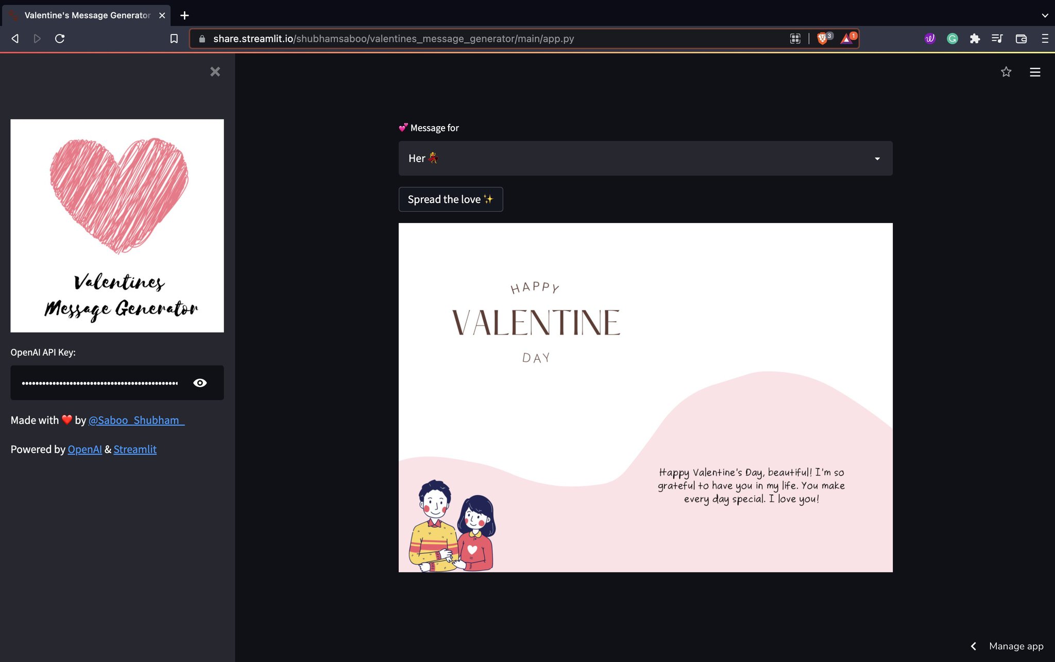
Task: Click the generated Valentine card image
Action: click(x=645, y=397)
